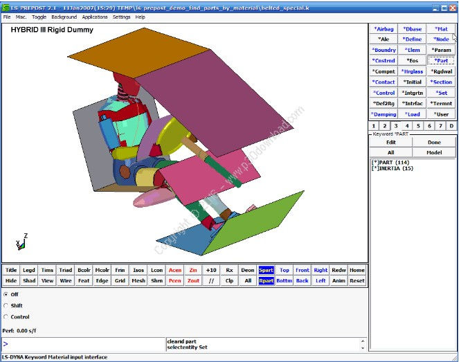This screenshot has width=459, height=362.
Task: Click the Mcolr mesh color button
Action: [102, 270]
